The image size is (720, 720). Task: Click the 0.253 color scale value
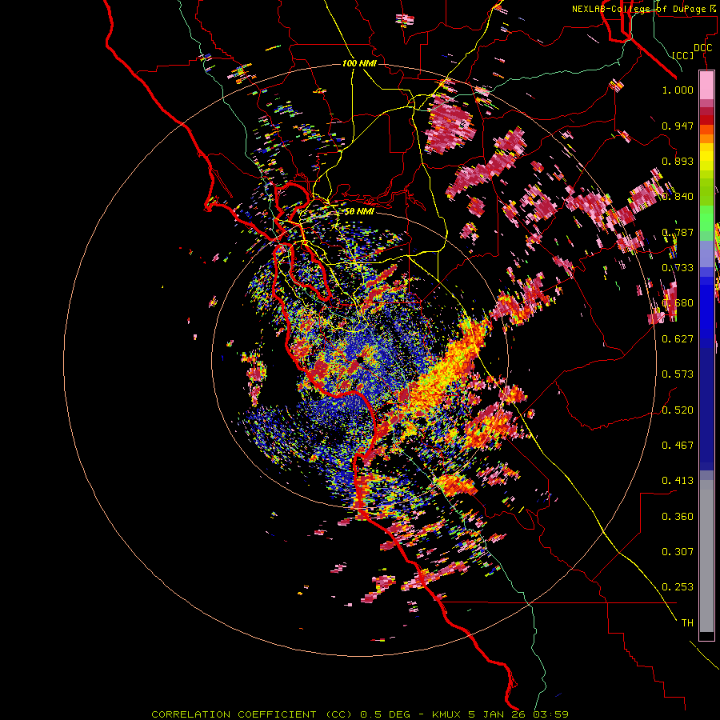pyautogui.click(x=678, y=587)
